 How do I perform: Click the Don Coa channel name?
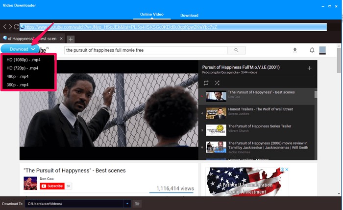47,179
